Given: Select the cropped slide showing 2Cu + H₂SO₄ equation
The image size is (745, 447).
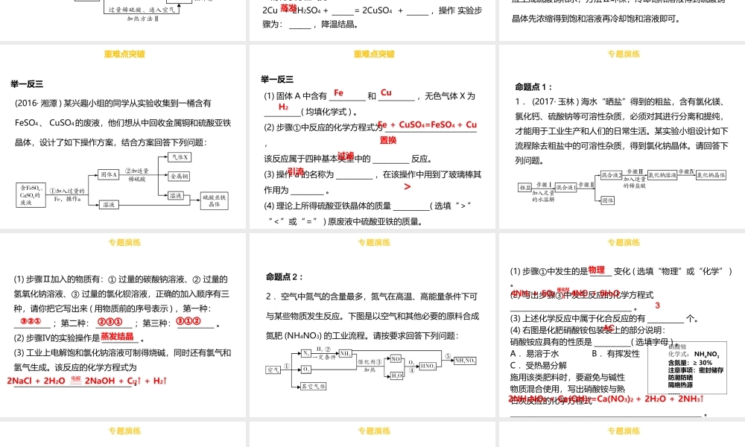Looking at the screenshot, I should (x=372, y=20).
